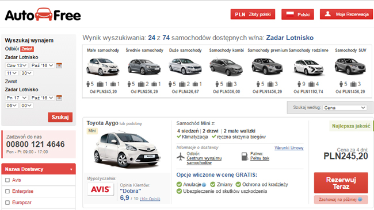Viewport: 374px width, 210px height.
Task: Click the fuel pump icon
Action: pyautogui.click(x=245, y=157)
